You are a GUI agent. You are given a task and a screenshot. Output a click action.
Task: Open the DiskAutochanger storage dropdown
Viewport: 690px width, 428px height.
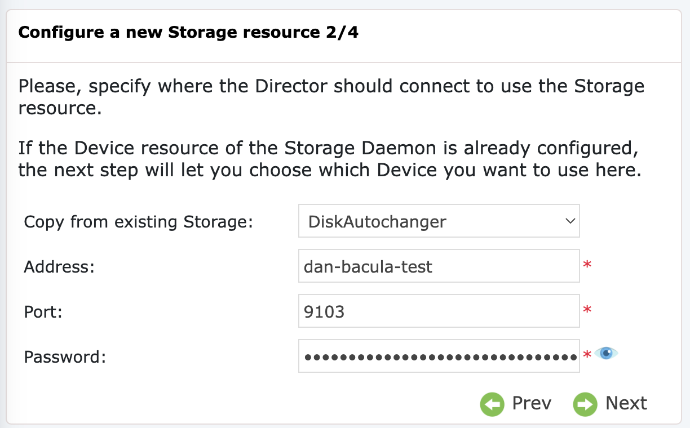click(x=439, y=221)
